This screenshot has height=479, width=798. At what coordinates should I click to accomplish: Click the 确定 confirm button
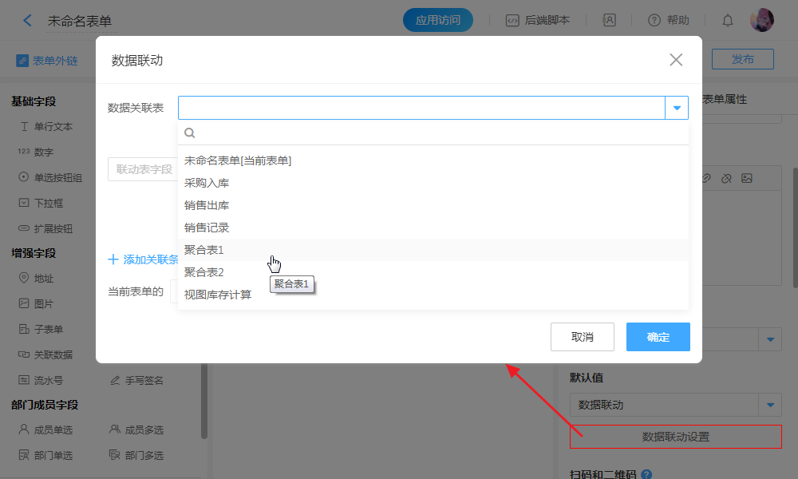658,337
